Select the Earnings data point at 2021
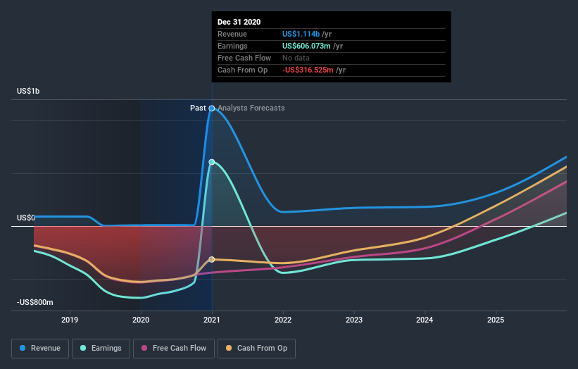578x369 pixels. (x=212, y=162)
